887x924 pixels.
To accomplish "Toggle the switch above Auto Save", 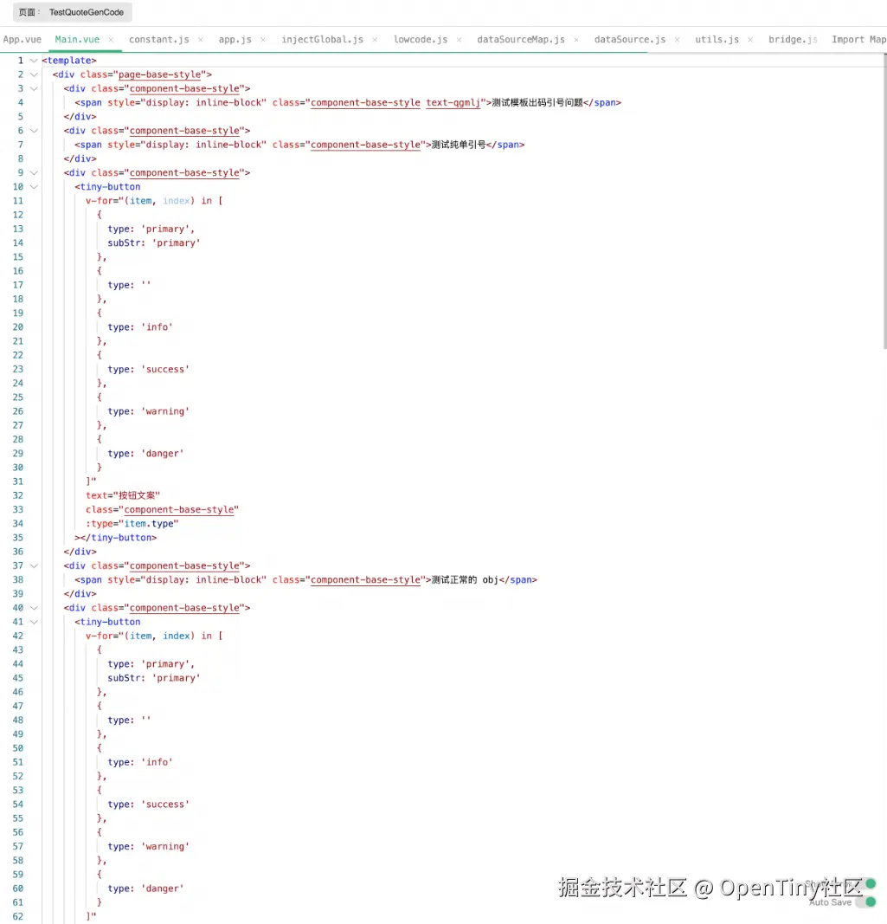I will pyautogui.click(x=866, y=883).
